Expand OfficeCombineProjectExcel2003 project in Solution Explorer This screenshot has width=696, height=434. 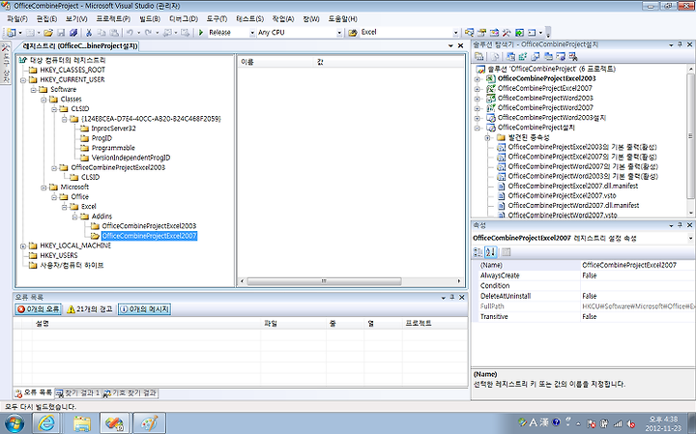tap(478, 79)
